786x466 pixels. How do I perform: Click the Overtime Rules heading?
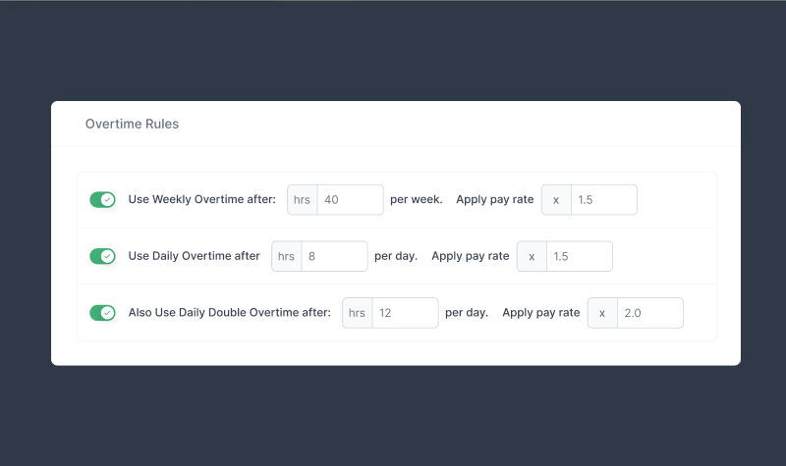(132, 124)
